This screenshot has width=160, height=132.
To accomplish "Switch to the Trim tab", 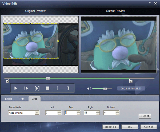I will (x=22, y=99).
